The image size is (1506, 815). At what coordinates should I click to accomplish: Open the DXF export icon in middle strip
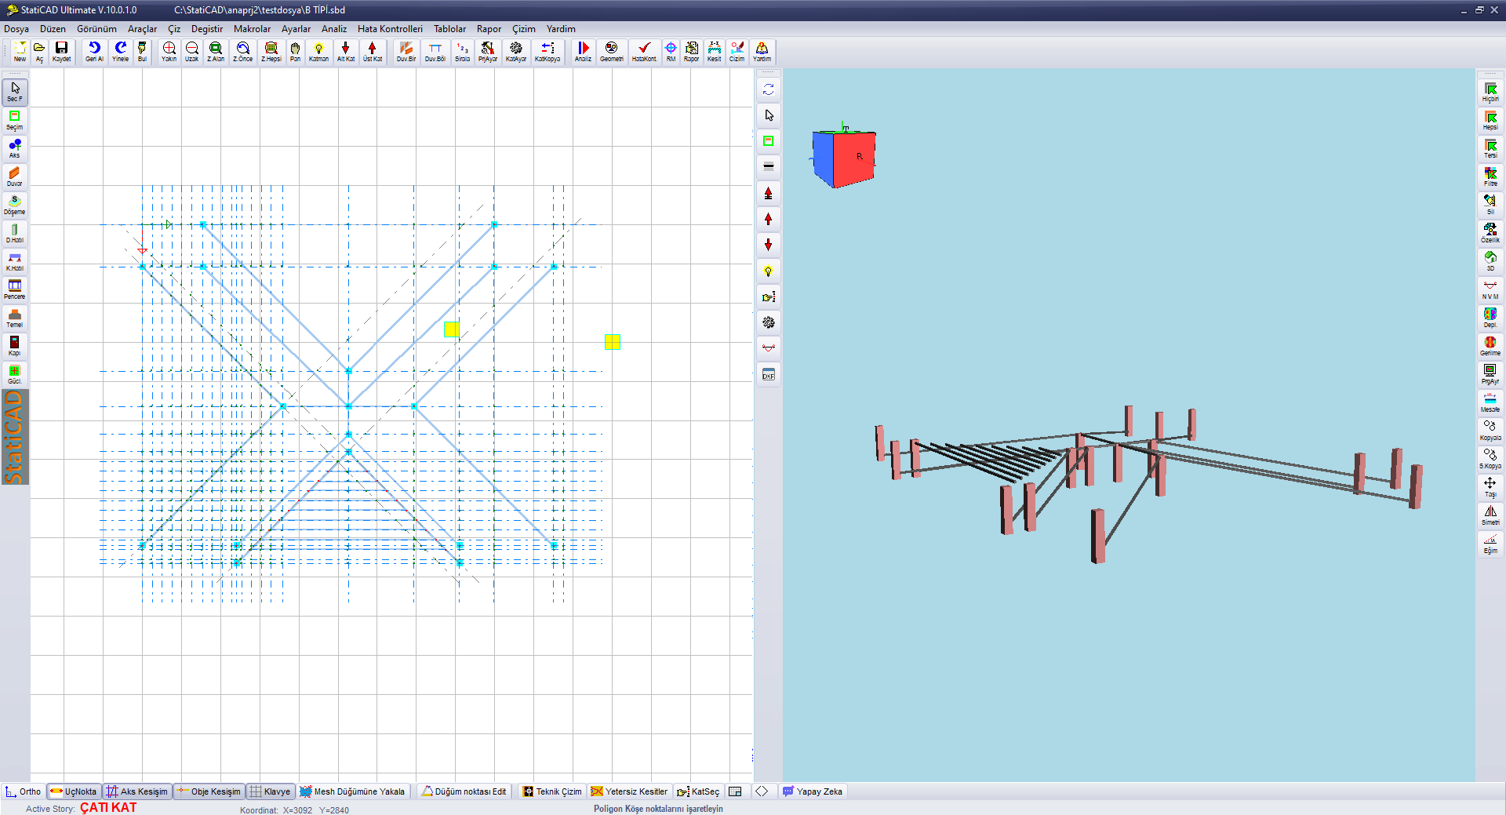pyautogui.click(x=769, y=375)
